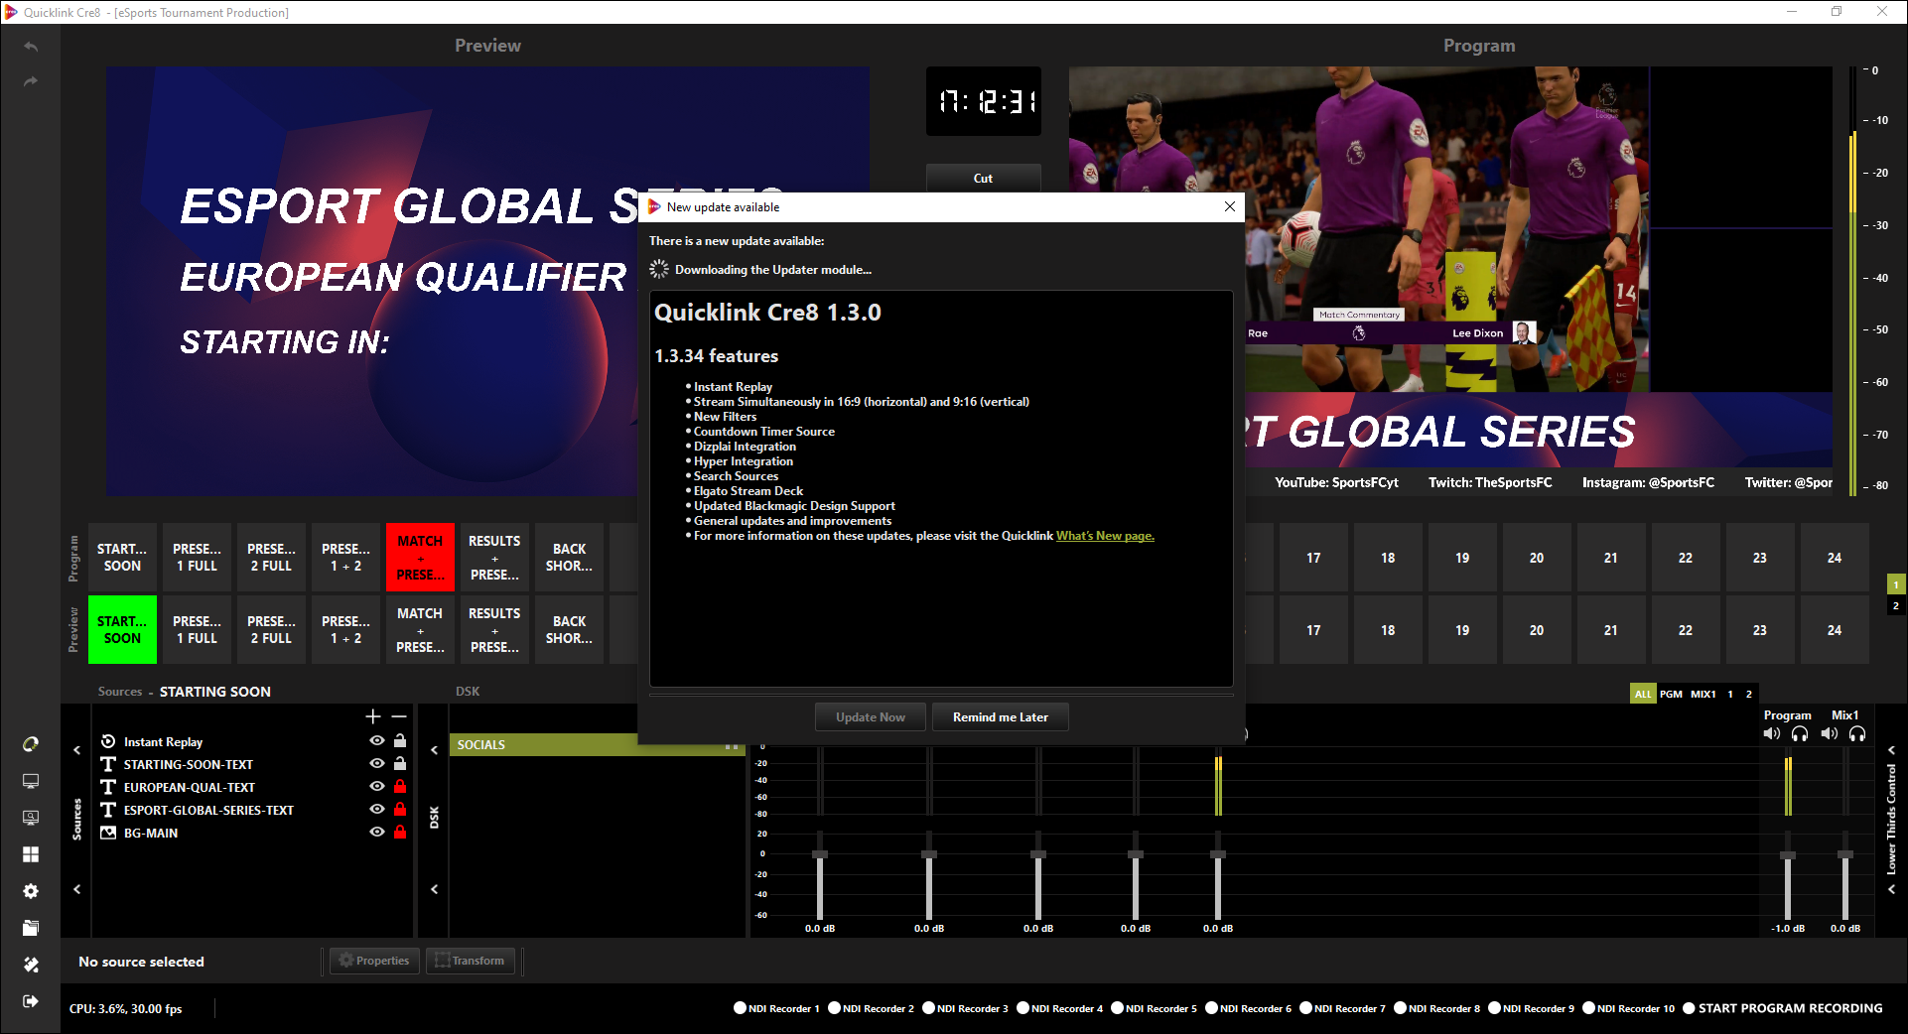
Task: Enable NDI Recorder 1 radio button
Action: [740, 1008]
